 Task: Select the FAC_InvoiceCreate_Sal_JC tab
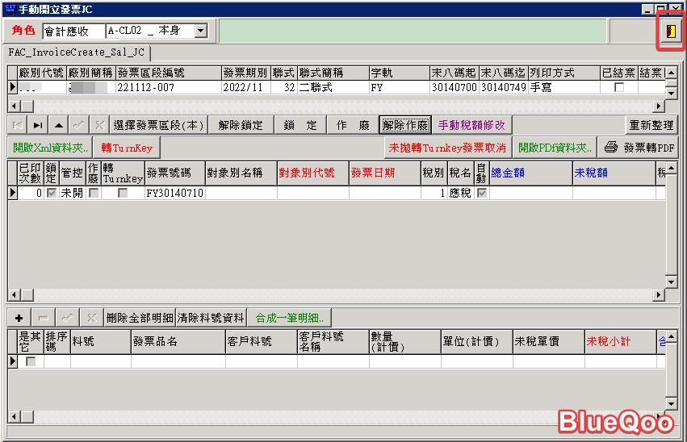coord(77,52)
